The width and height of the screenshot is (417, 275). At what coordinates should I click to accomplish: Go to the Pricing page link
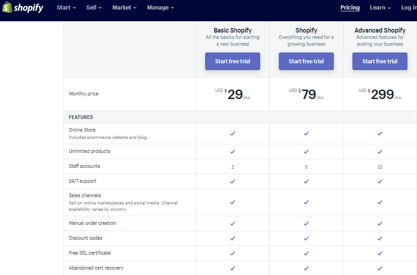click(350, 8)
